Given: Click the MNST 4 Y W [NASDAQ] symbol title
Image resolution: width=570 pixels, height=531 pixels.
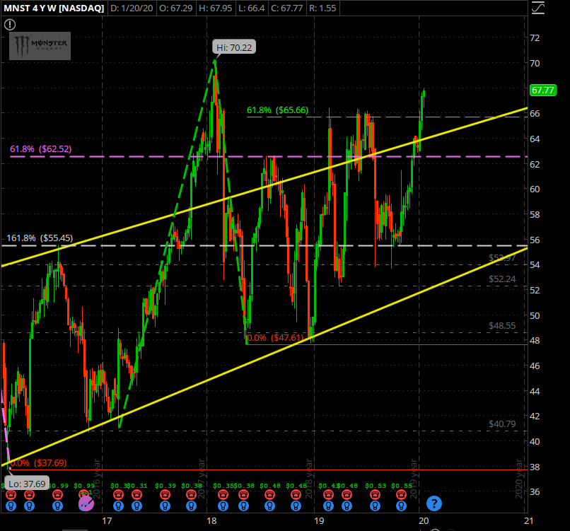Looking at the screenshot, I should (53, 8).
